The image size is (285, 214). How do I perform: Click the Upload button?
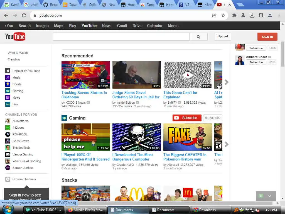pyautogui.click(x=223, y=37)
